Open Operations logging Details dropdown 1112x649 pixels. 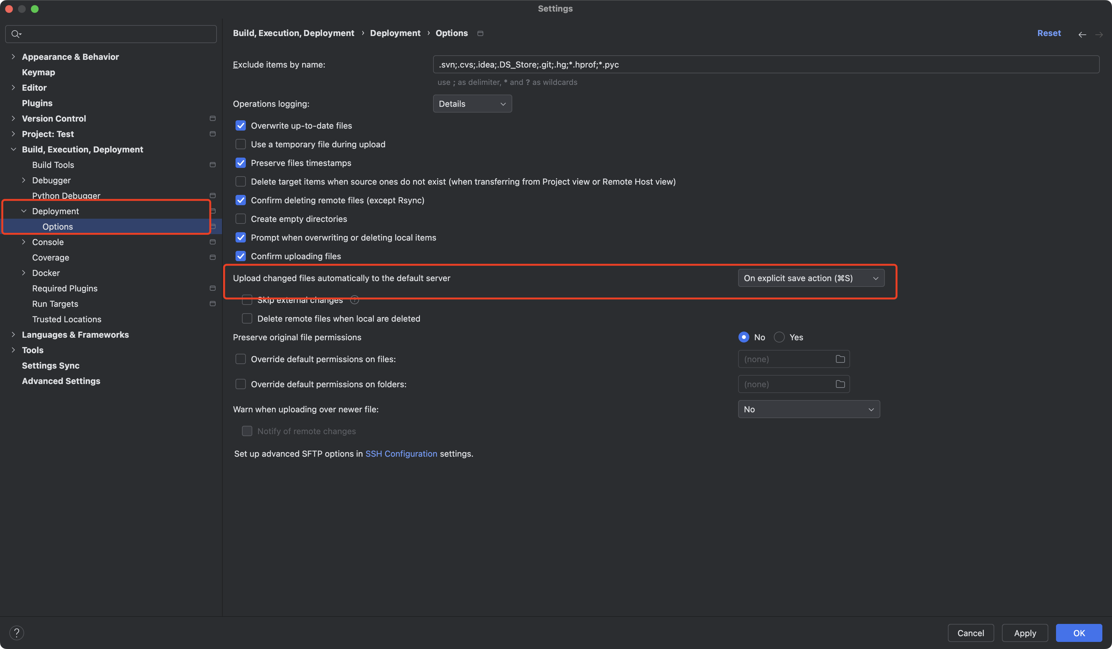472,104
